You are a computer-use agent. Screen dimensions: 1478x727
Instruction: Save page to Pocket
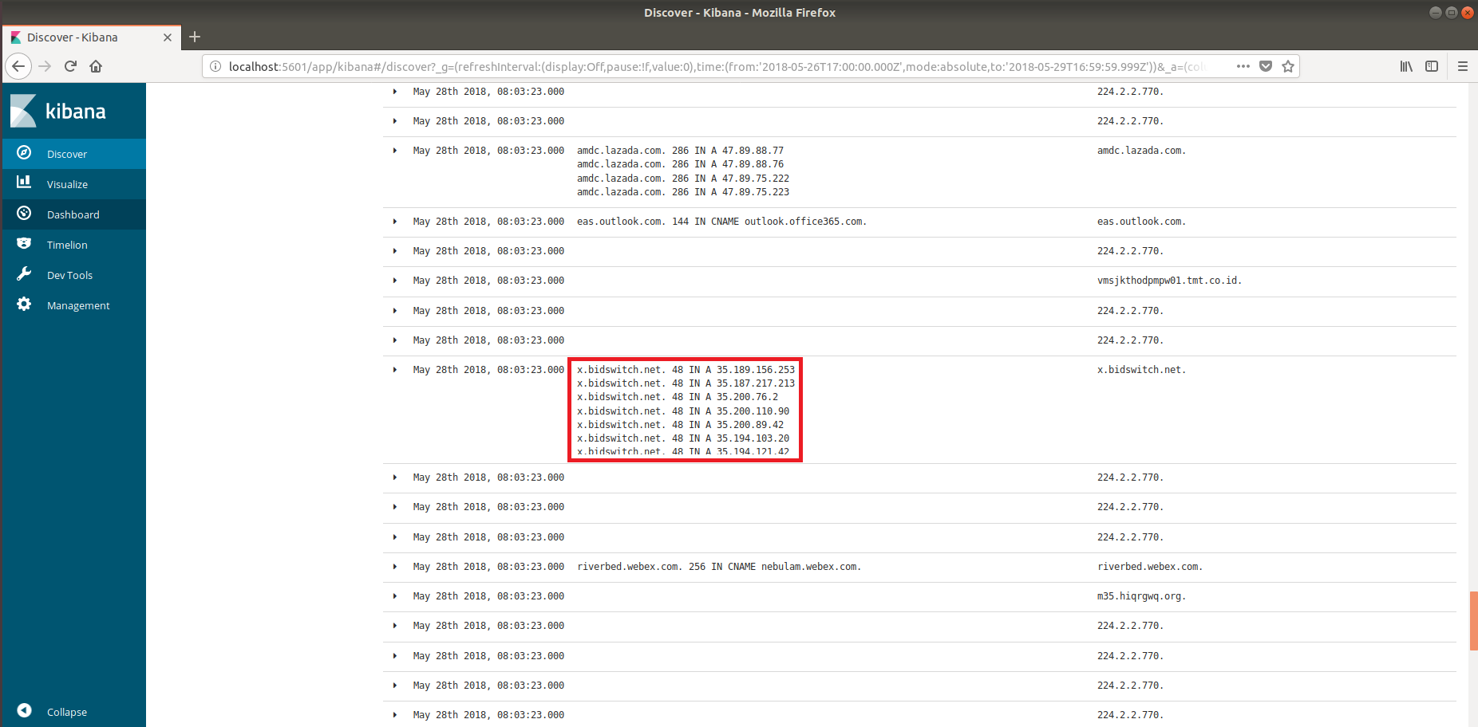(x=1266, y=66)
